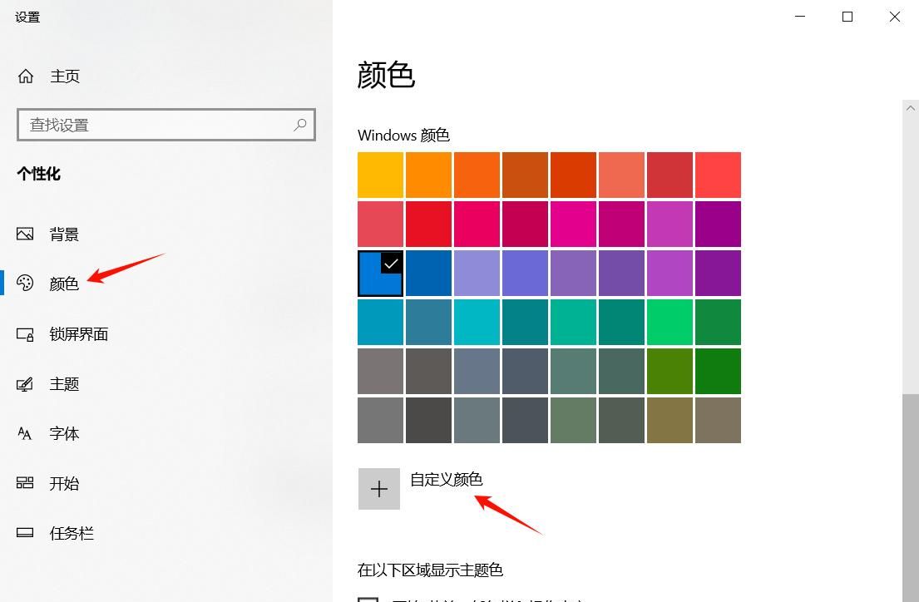Screen dimensions: 919x602
Task: Choose the bright green color swatch
Action: (669, 322)
